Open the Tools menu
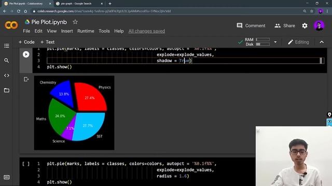This screenshot has height=186, width=332. (x=104, y=31)
